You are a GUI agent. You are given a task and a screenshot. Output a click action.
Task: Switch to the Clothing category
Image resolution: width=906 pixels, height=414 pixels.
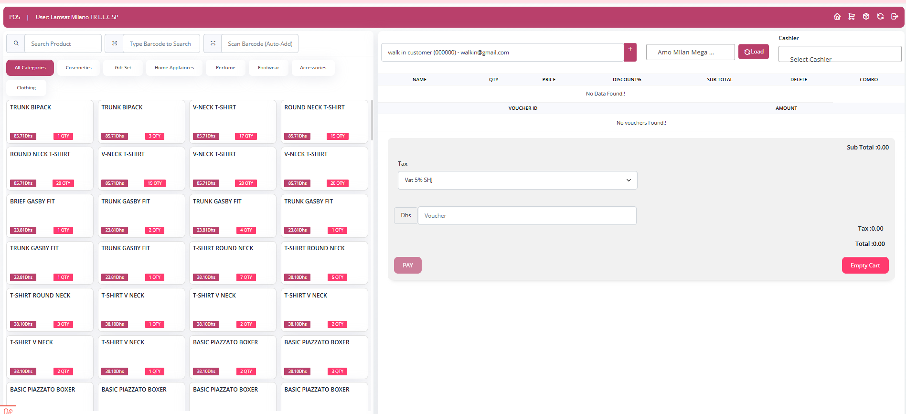(x=26, y=88)
